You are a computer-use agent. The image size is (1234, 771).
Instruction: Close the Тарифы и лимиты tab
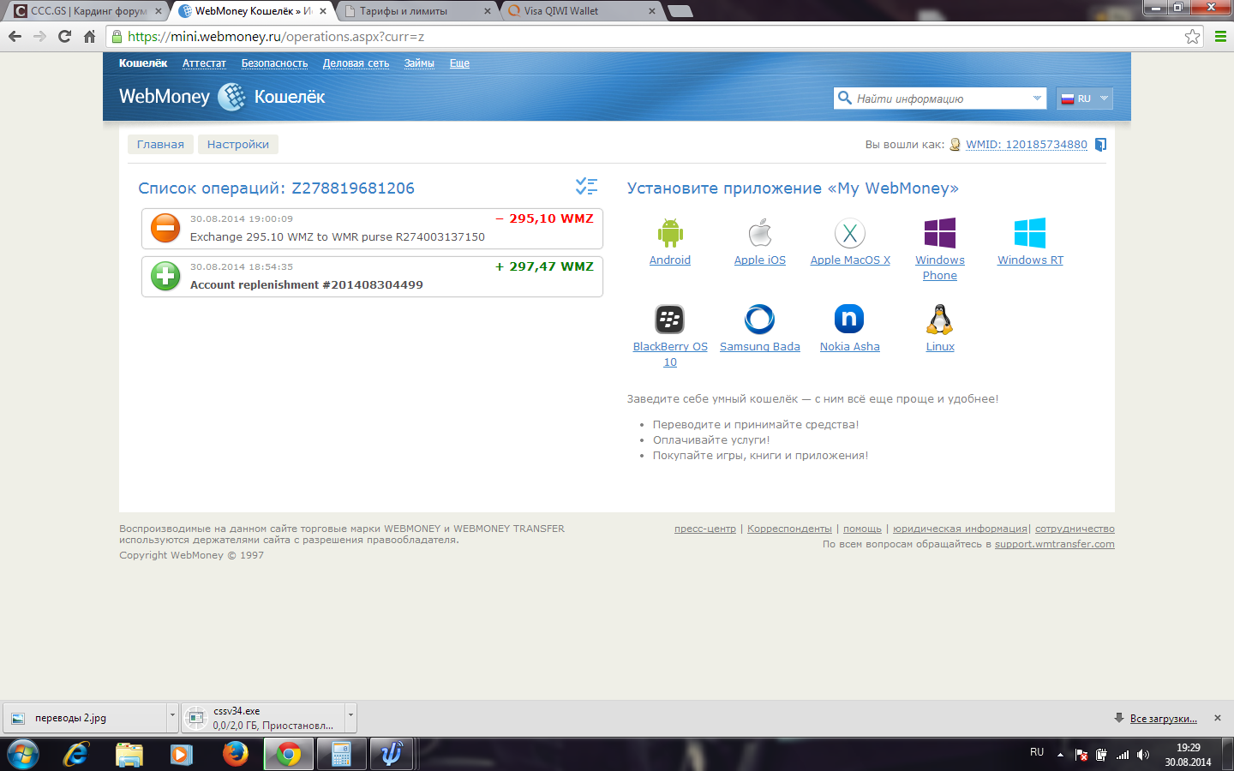click(488, 11)
